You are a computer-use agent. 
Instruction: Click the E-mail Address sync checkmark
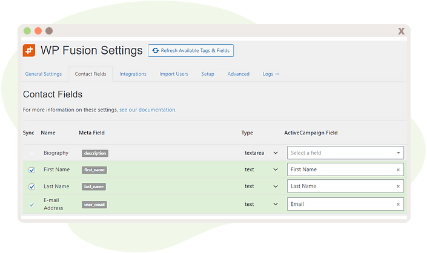coord(32,205)
